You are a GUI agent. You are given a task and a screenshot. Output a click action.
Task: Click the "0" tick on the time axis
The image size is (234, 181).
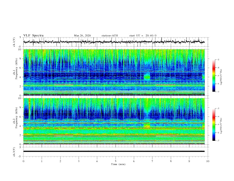tap(23, 161)
